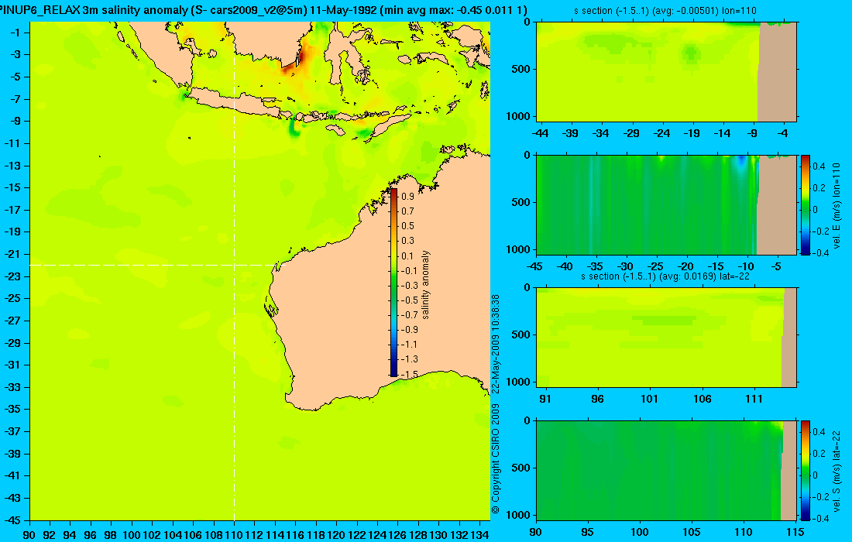852x542 pixels.
Task: Click the 's section lat=-22' title
Action: click(x=665, y=276)
